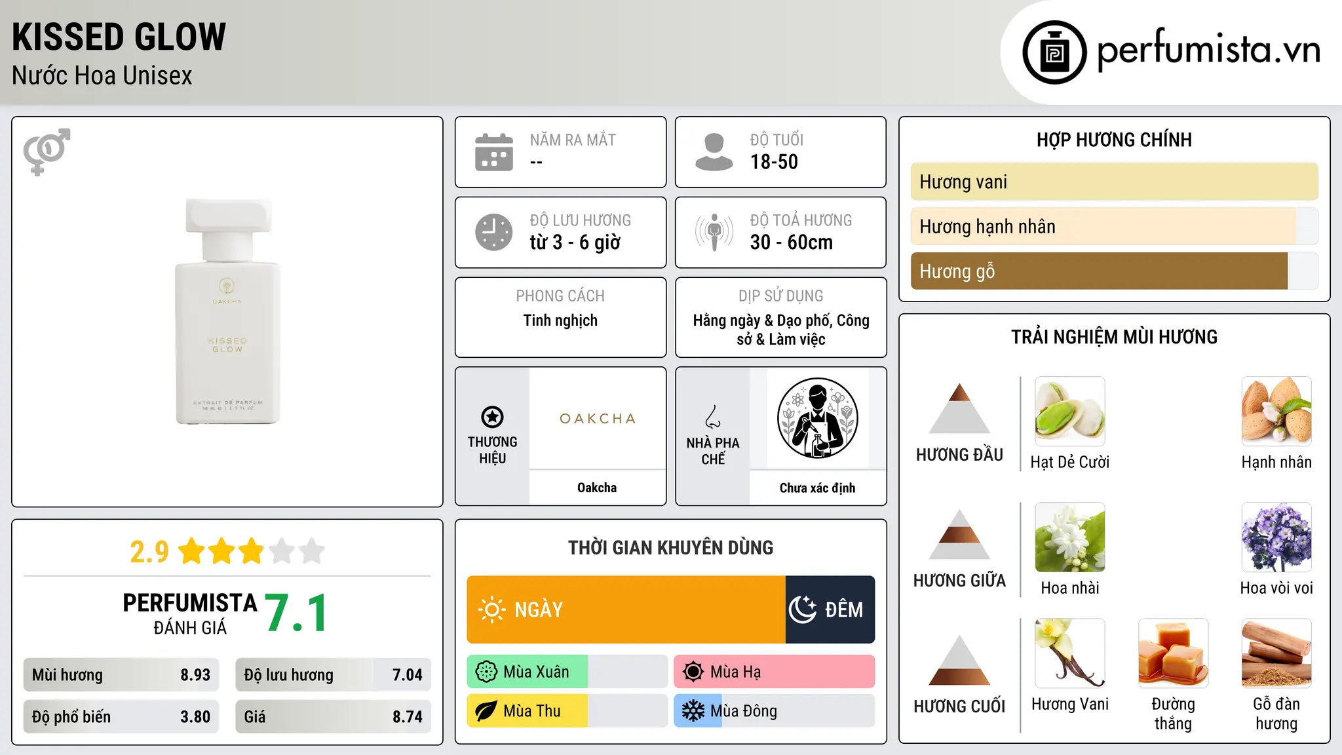Click the 2.9 star rating number
This screenshot has height=755, width=1342.
tap(149, 551)
